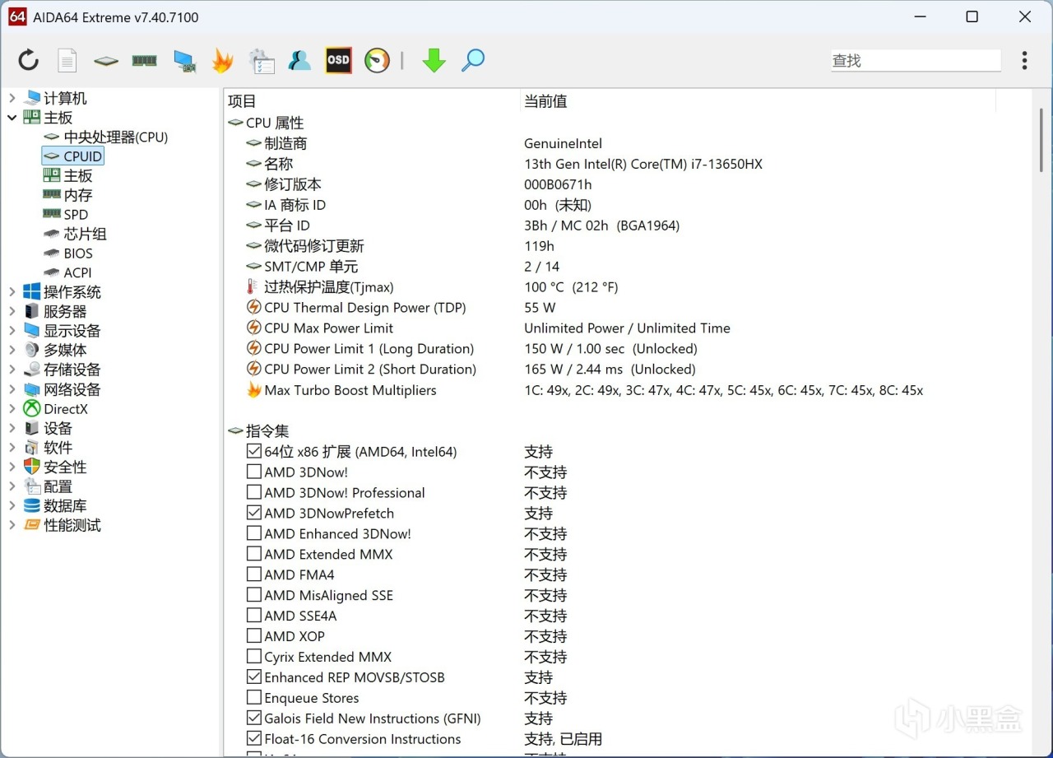The width and height of the screenshot is (1053, 758).
Task: Toggle the 64位 x86 扩展 checkbox
Action: (x=254, y=451)
